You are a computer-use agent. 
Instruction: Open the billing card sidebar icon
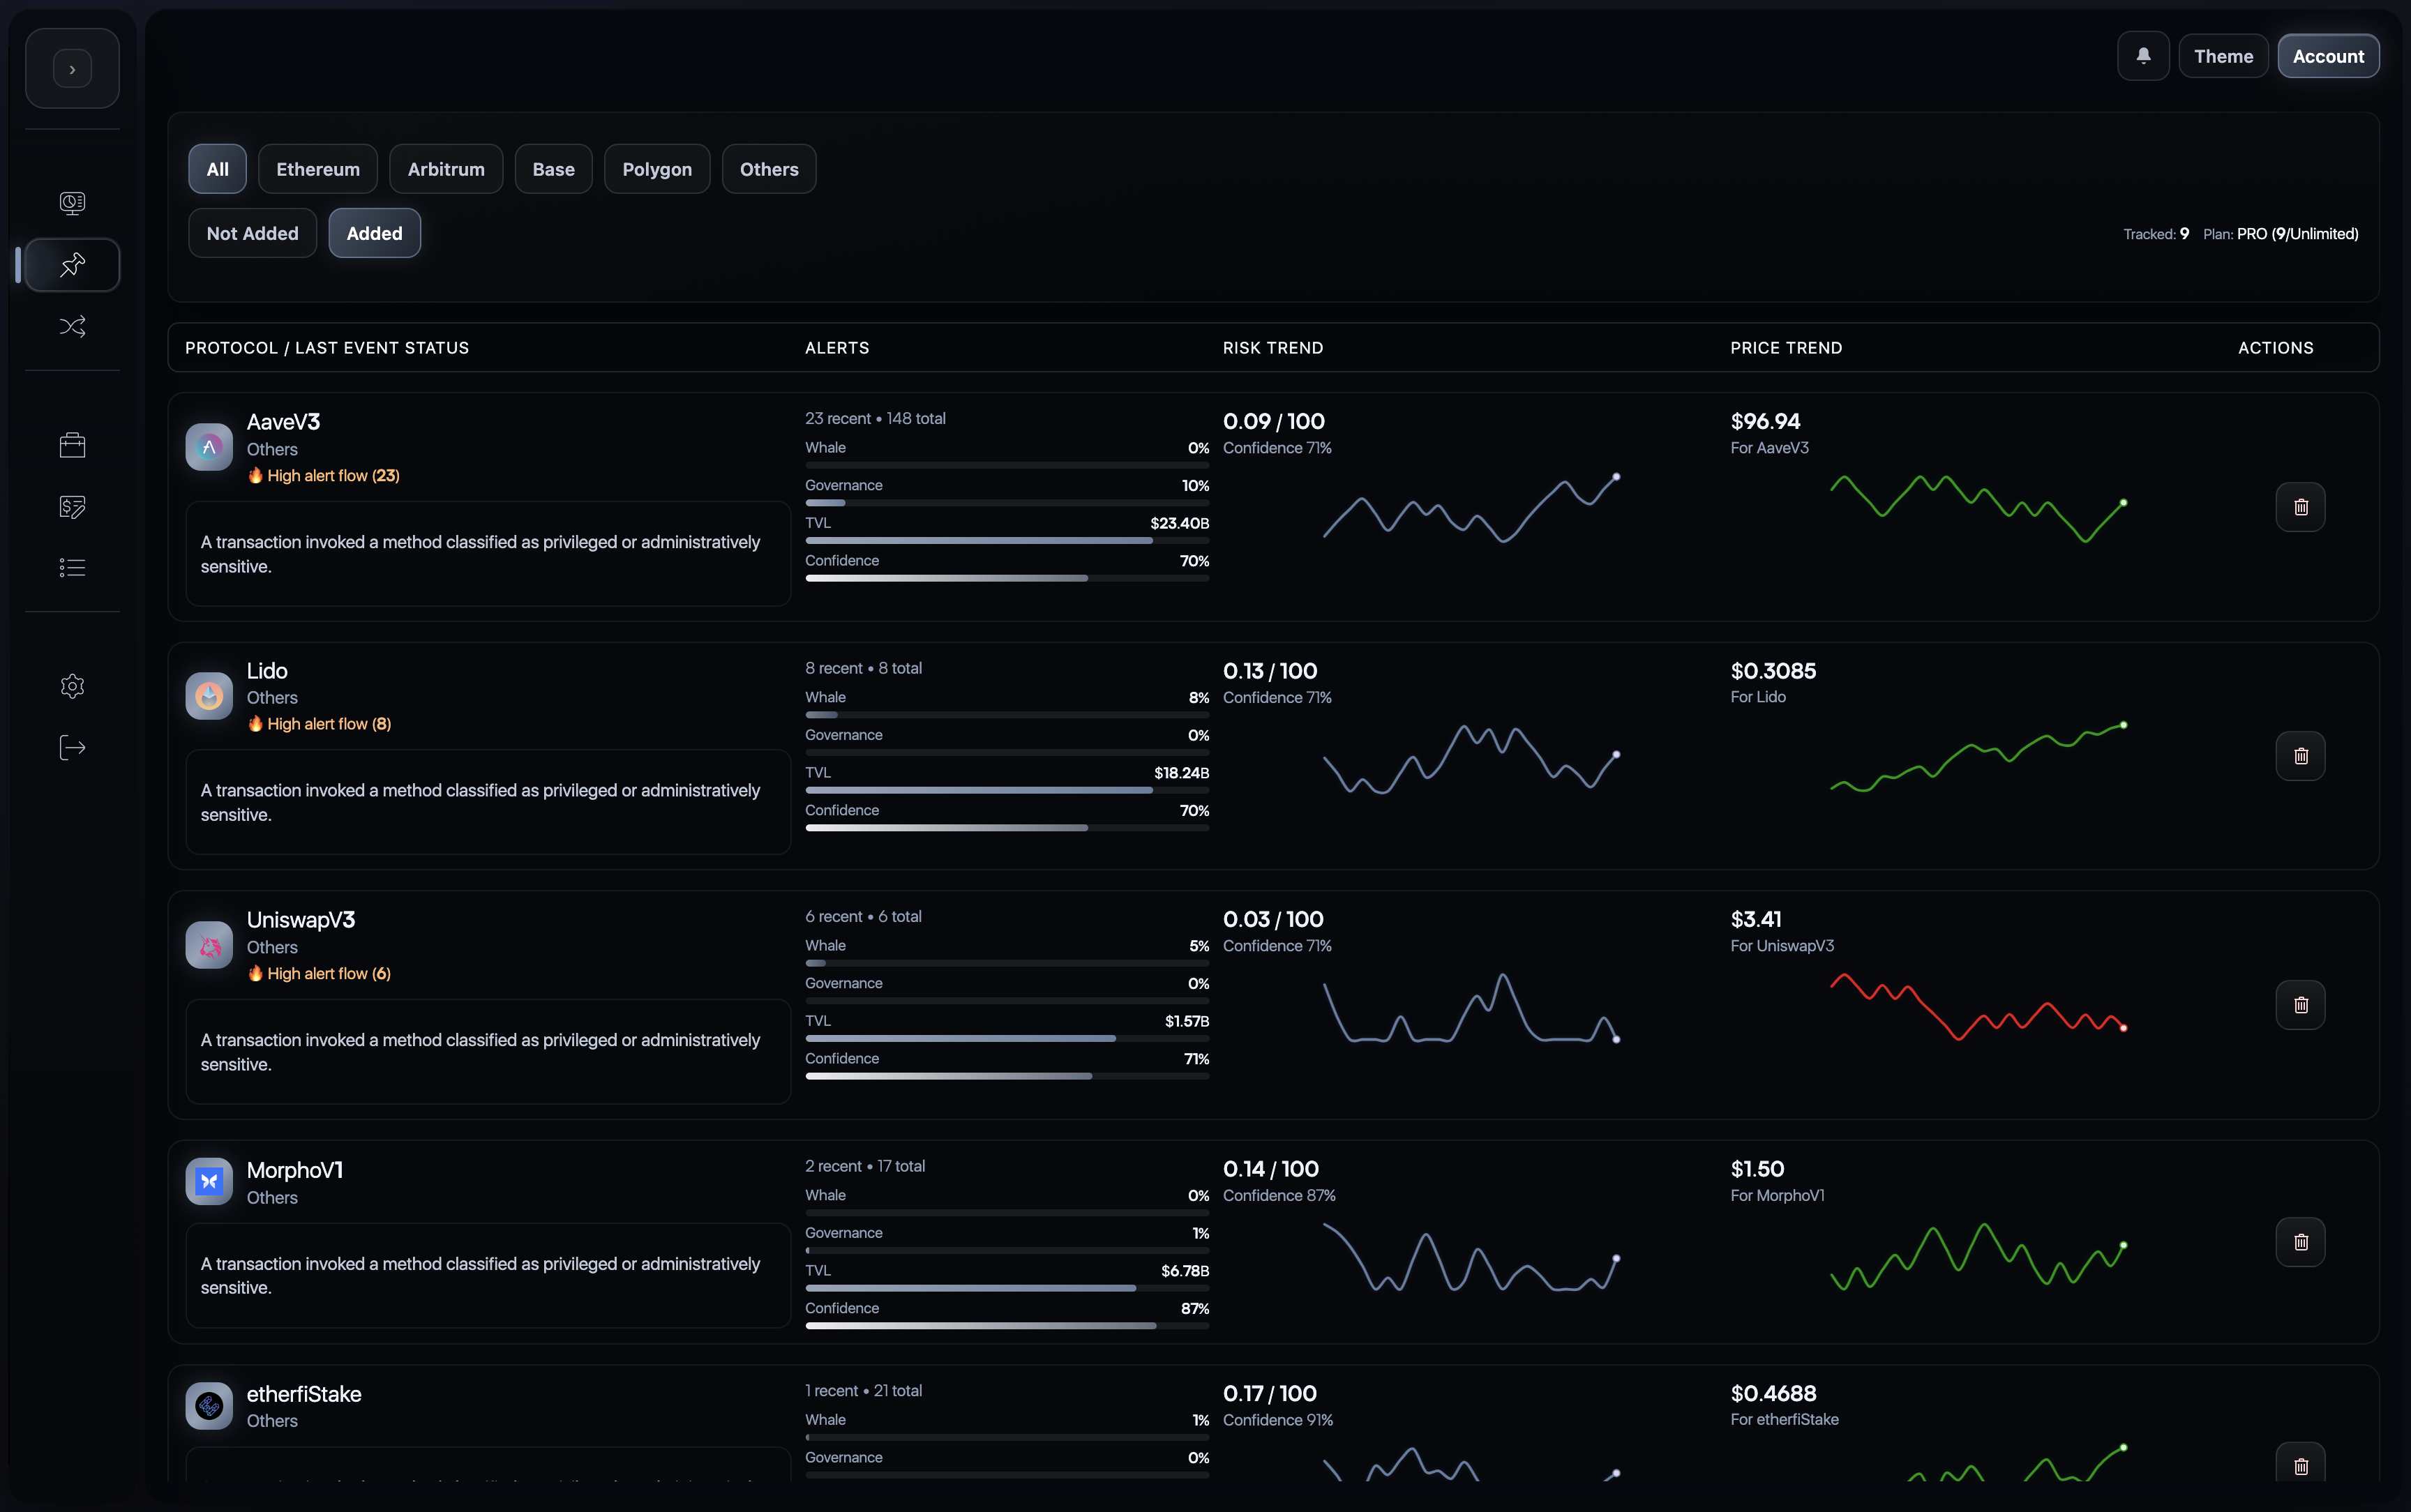(x=72, y=506)
